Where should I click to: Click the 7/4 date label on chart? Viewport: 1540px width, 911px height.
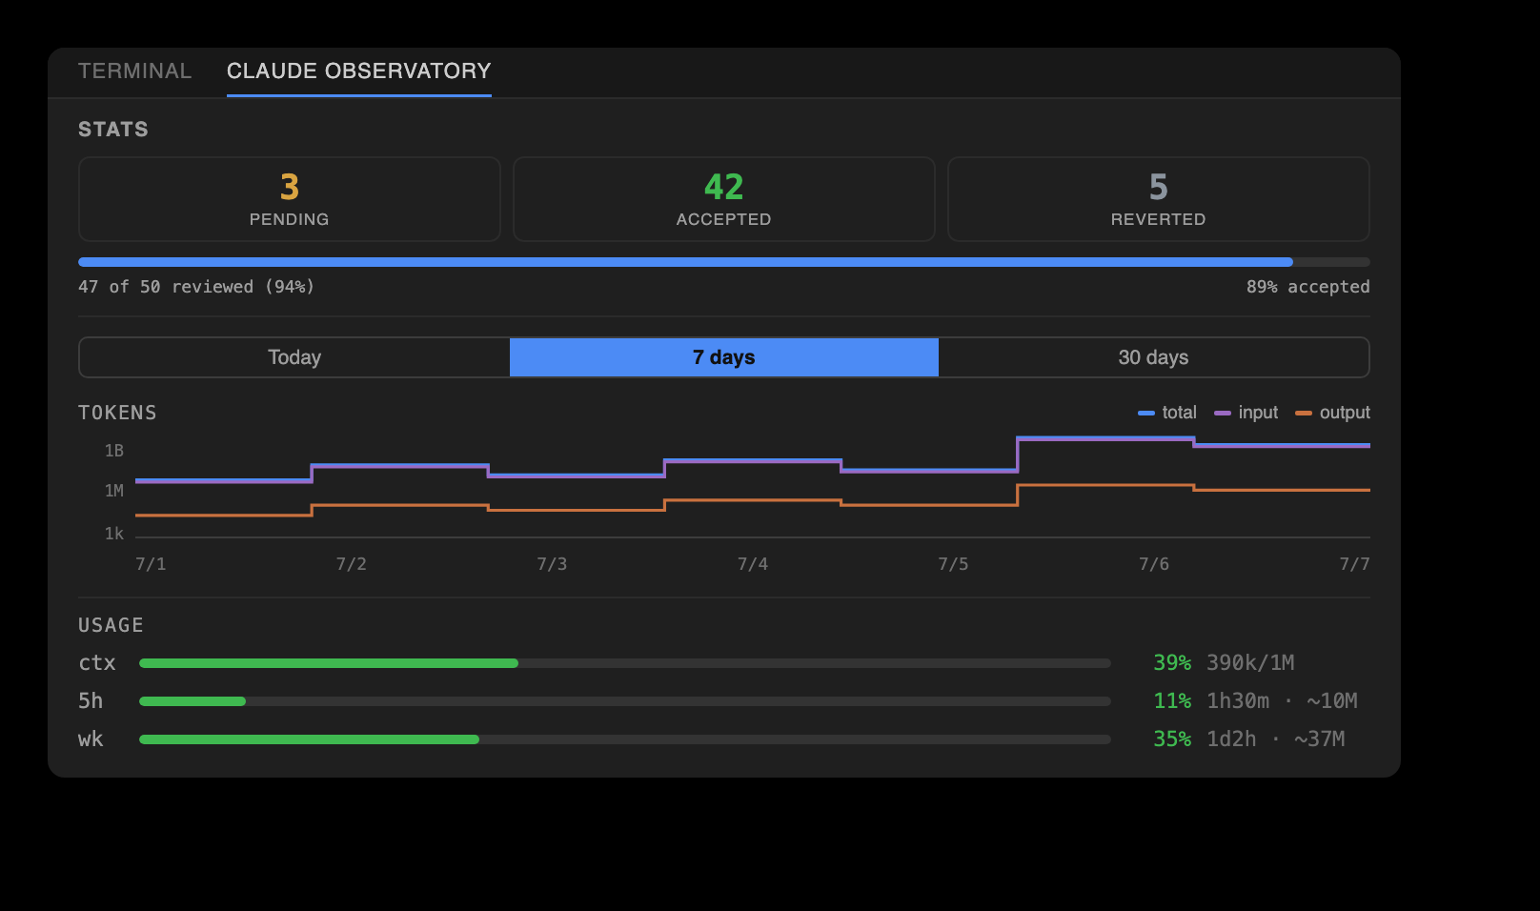tap(753, 564)
